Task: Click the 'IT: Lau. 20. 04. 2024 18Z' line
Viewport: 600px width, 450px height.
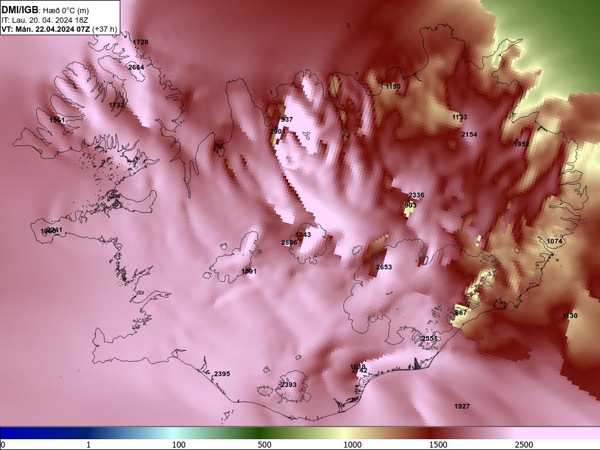Action: click(45, 20)
